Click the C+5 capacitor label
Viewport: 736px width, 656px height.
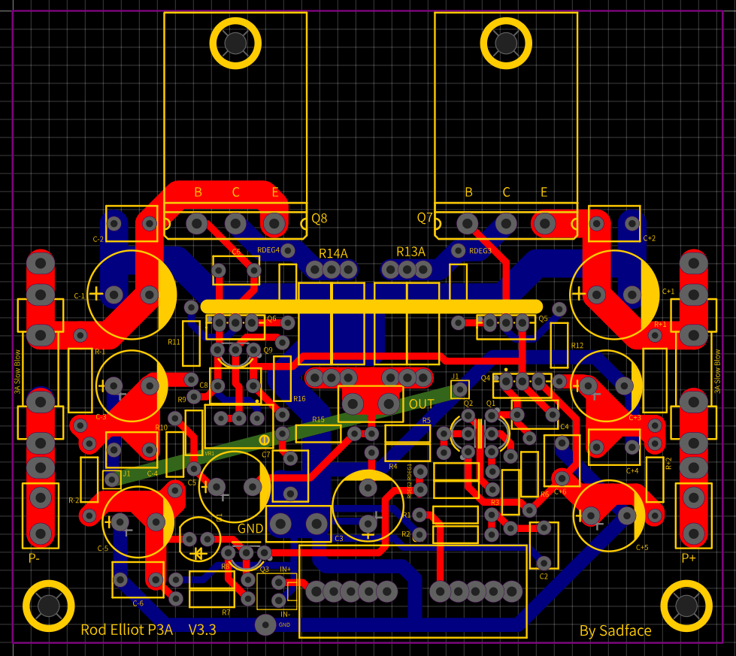[642, 548]
